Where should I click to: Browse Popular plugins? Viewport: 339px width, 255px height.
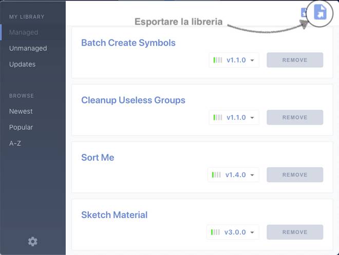click(21, 127)
